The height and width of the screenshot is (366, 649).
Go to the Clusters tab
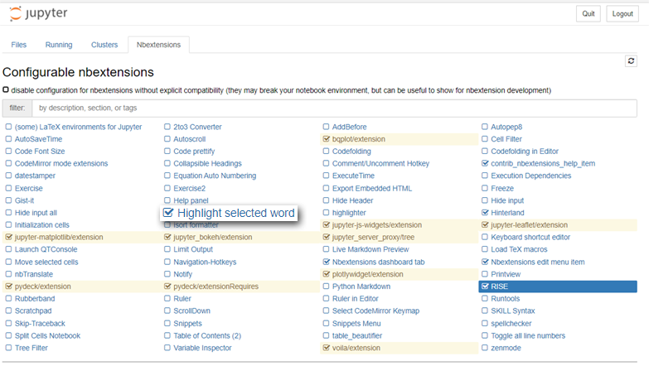click(x=104, y=45)
